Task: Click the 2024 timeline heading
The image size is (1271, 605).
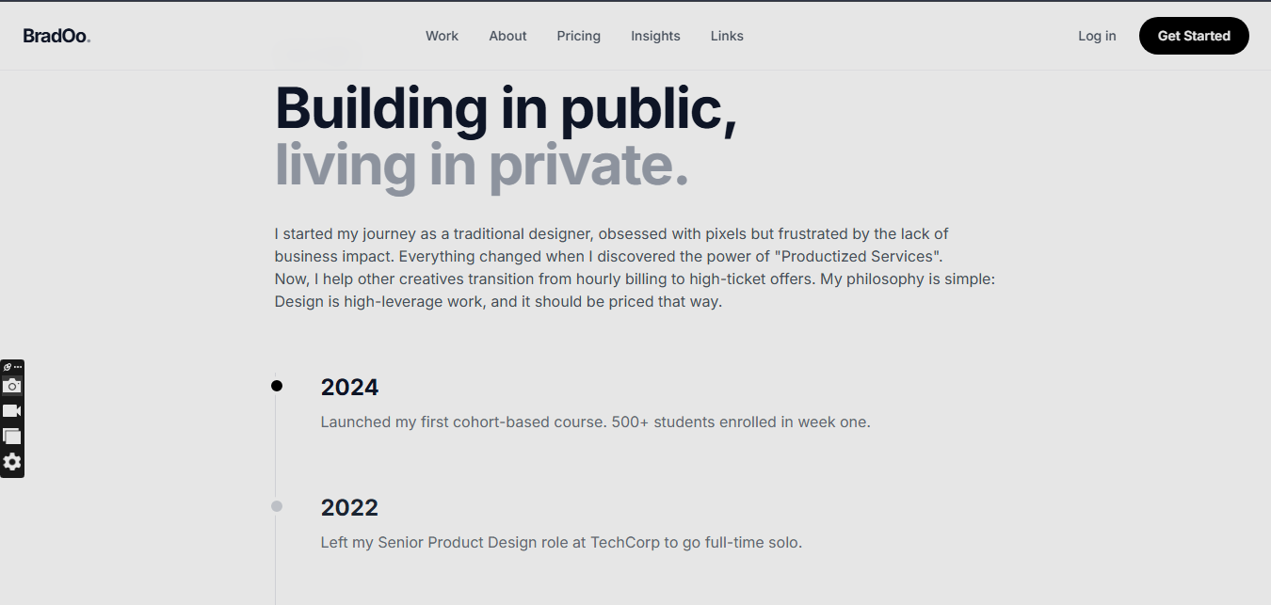Action: tap(349, 388)
